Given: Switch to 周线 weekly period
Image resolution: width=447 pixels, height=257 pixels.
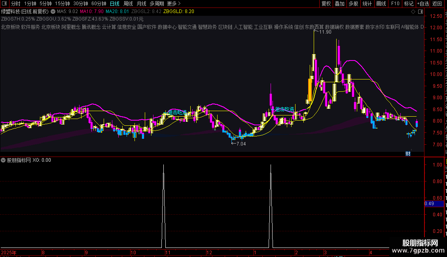Looking at the screenshot, I should tap(128, 4).
